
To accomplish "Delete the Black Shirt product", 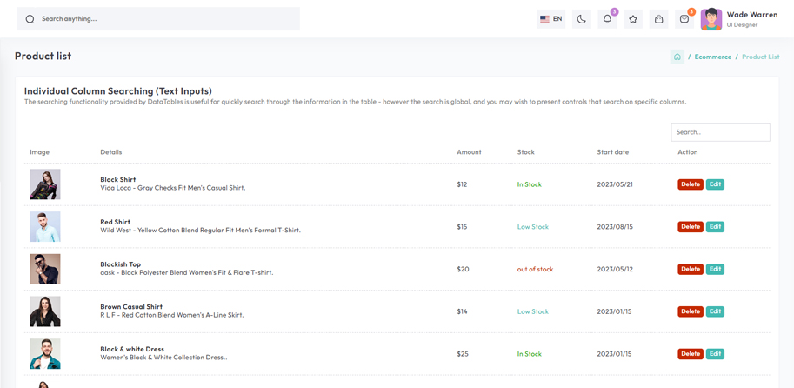I will 691,184.
